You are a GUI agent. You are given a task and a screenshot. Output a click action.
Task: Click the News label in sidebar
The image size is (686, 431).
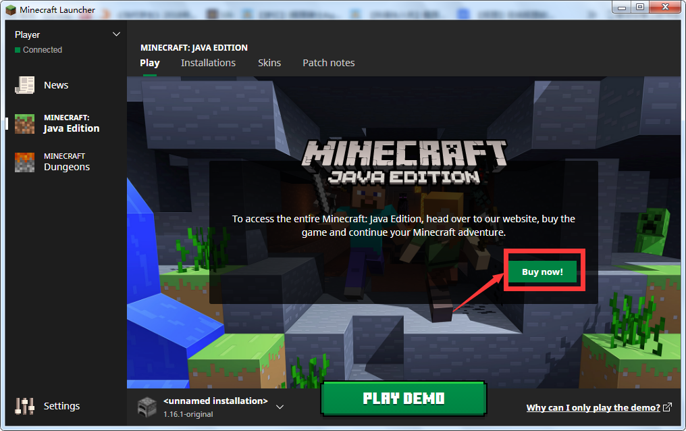(x=56, y=85)
